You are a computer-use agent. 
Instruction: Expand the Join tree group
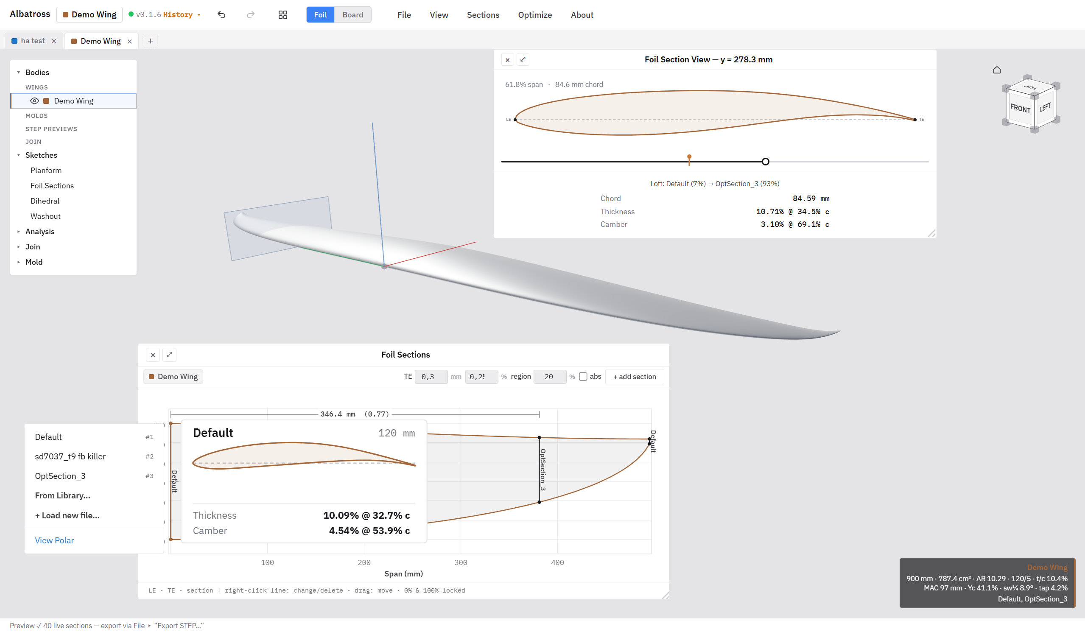(x=19, y=247)
